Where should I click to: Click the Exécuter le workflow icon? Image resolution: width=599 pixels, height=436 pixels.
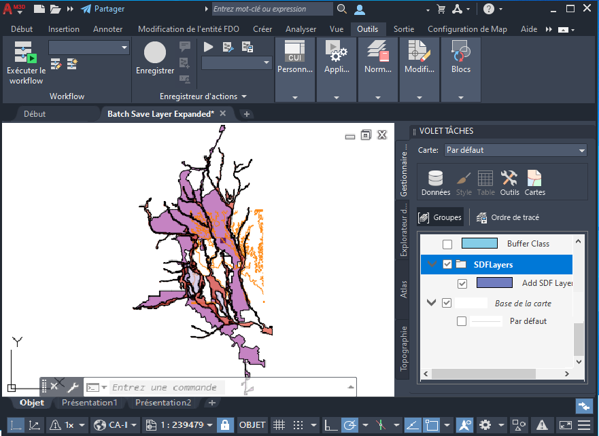tap(26, 52)
